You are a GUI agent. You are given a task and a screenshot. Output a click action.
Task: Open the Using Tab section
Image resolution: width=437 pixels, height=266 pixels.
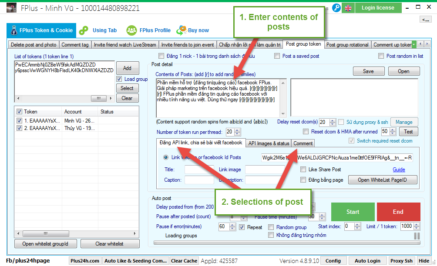pyautogui.click(x=98, y=30)
